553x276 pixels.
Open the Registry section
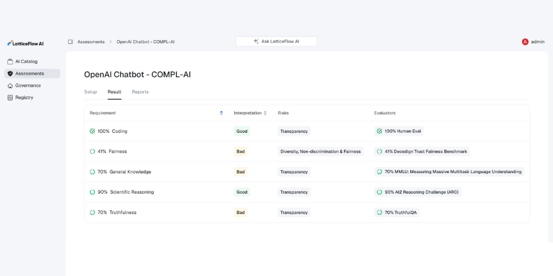[32, 97]
